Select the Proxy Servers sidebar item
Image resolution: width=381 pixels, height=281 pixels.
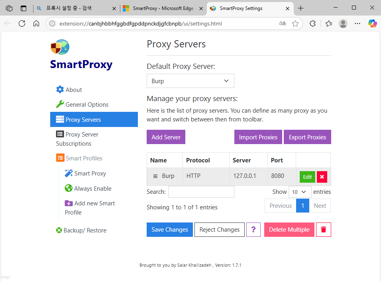tap(94, 119)
